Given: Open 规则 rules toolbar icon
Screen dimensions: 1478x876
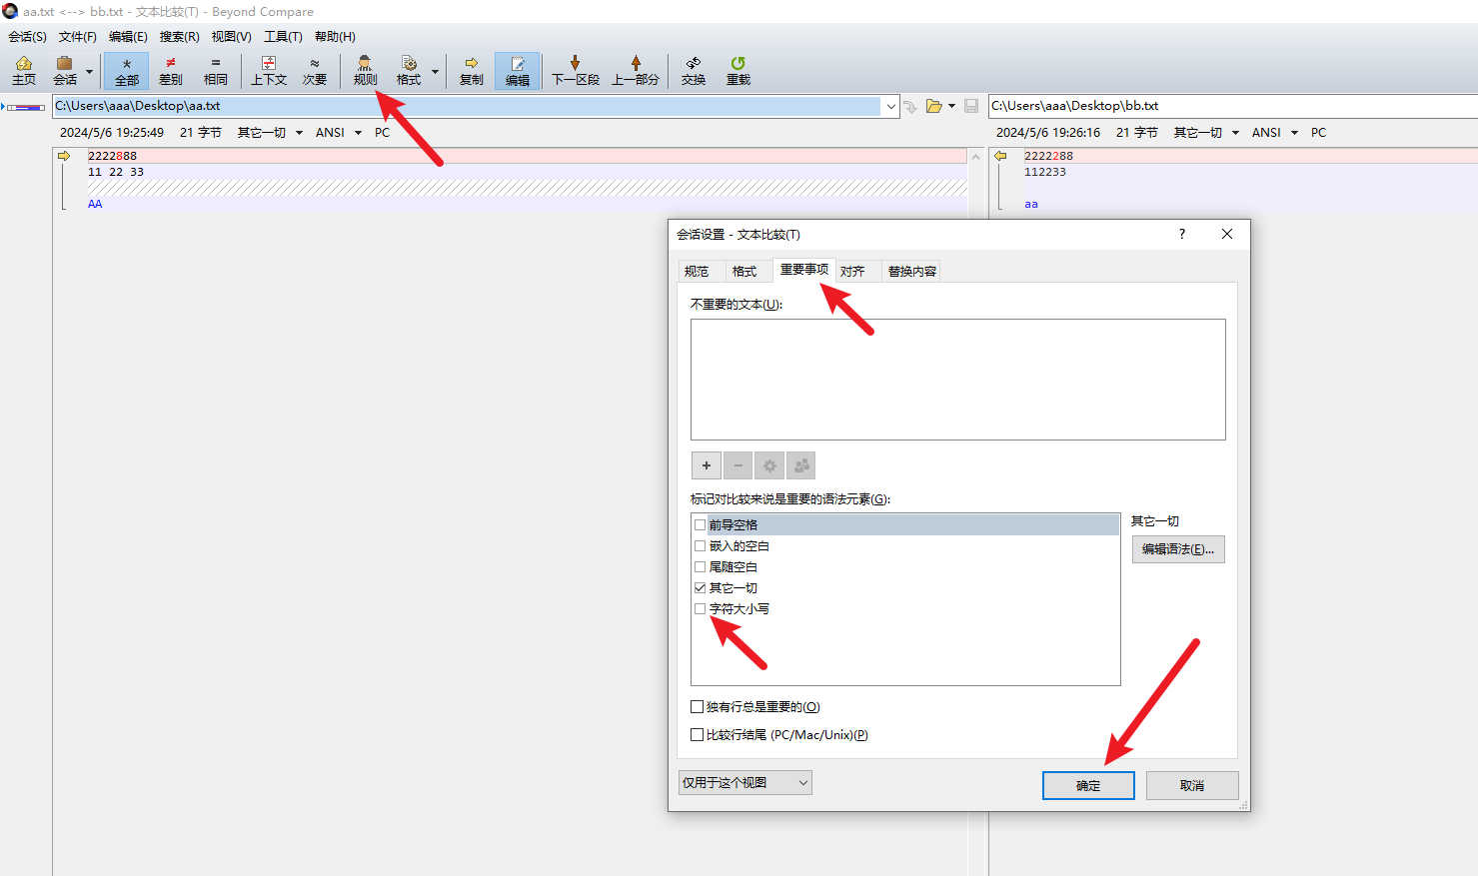Looking at the screenshot, I should [x=365, y=71].
